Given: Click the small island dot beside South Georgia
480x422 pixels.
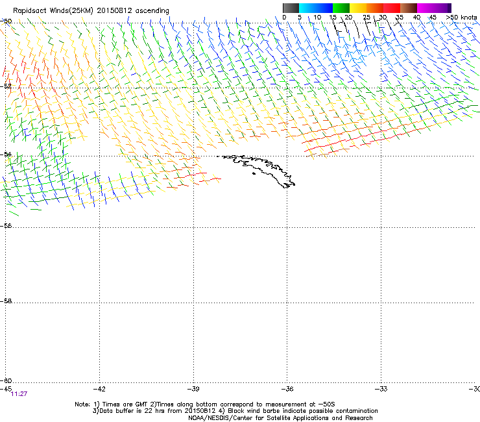Looking at the screenshot, I should pyautogui.click(x=254, y=173).
